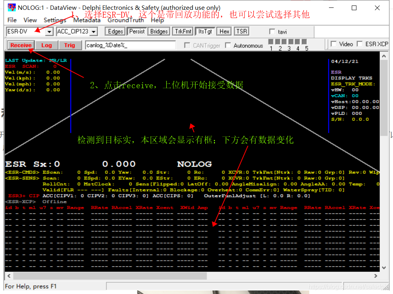Click the Receive button

pyautogui.click(x=21, y=45)
